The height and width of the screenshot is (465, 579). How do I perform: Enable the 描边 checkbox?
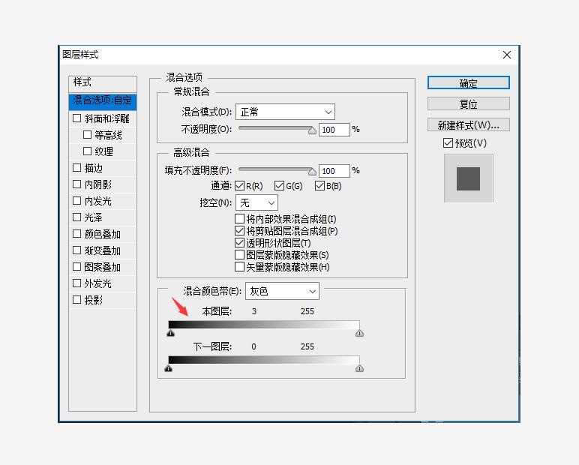[x=76, y=168]
